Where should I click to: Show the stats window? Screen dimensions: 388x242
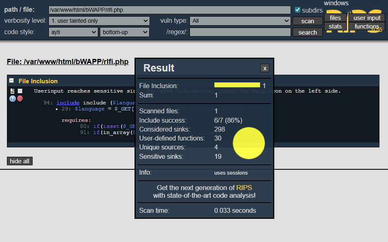tap(335, 26)
